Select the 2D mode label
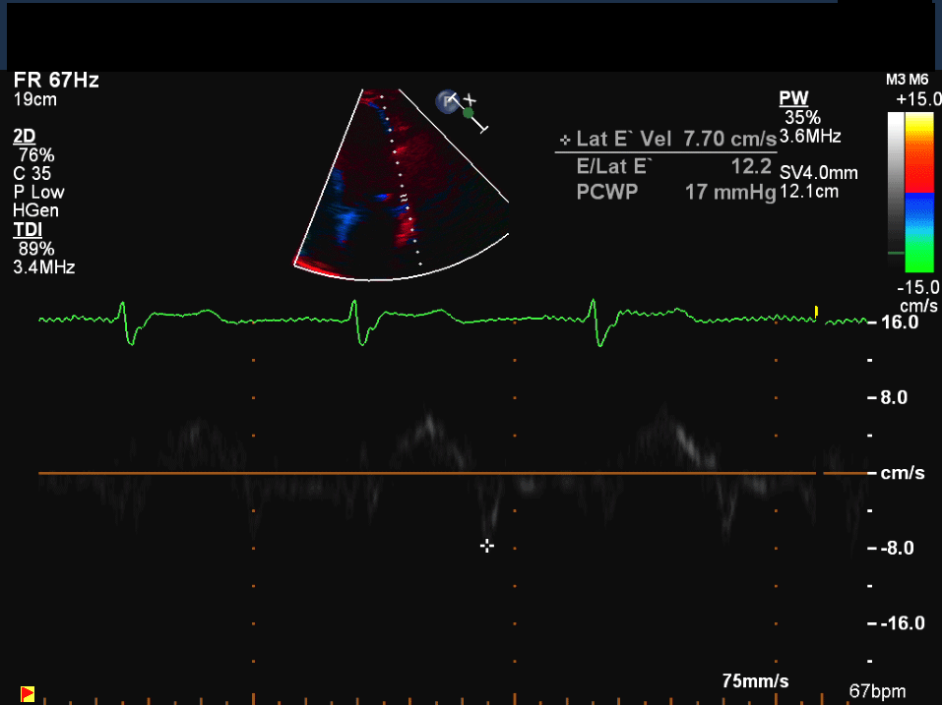Image resolution: width=942 pixels, height=705 pixels. 25,136
